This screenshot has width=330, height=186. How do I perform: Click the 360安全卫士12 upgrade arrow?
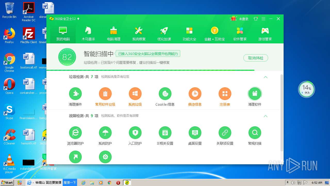tap(78, 19)
